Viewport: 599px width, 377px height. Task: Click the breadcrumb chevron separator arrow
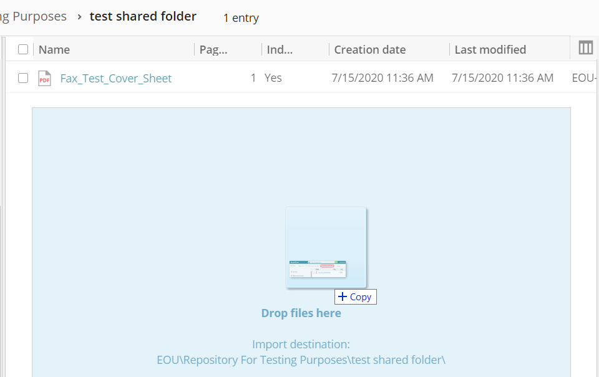pos(78,17)
